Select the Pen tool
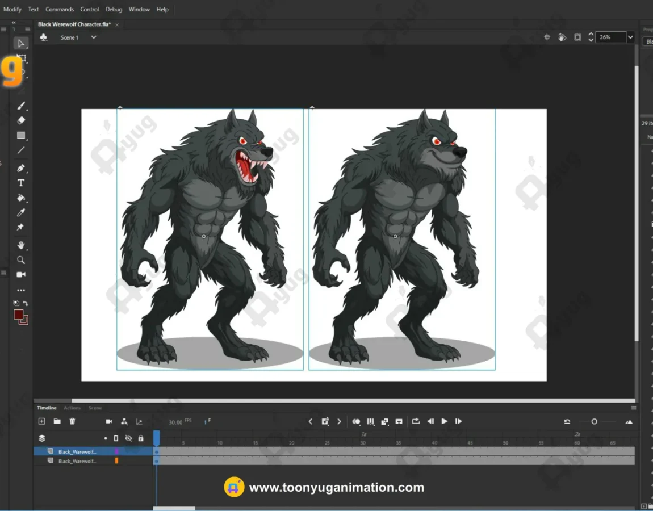The height and width of the screenshot is (511, 653). (21, 168)
